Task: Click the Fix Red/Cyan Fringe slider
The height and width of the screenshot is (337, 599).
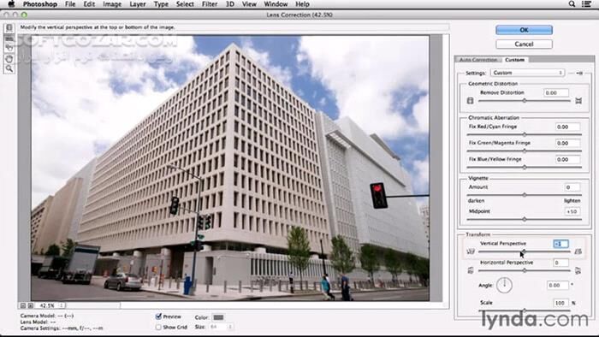Action: 524,134
